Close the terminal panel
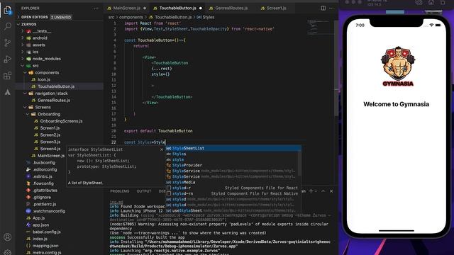Image resolution: width=454 pixels, height=255 pixels. pyautogui.click(x=331, y=191)
